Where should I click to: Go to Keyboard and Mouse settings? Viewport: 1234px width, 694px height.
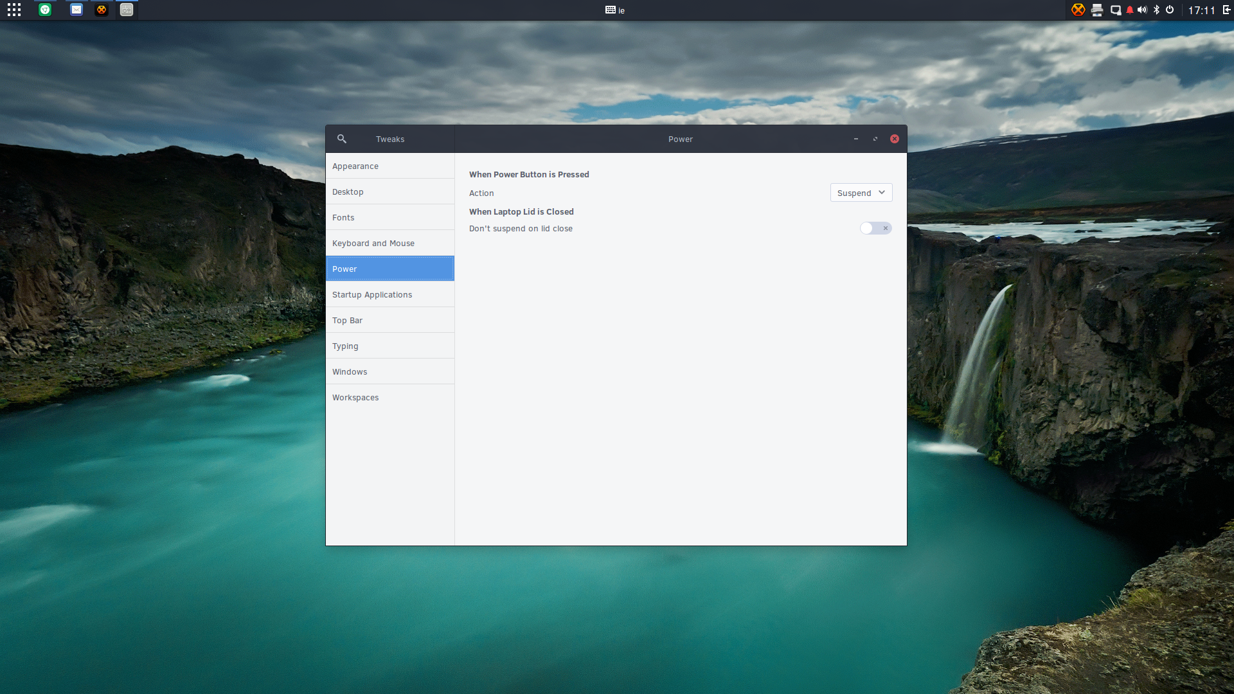click(390, 243)
